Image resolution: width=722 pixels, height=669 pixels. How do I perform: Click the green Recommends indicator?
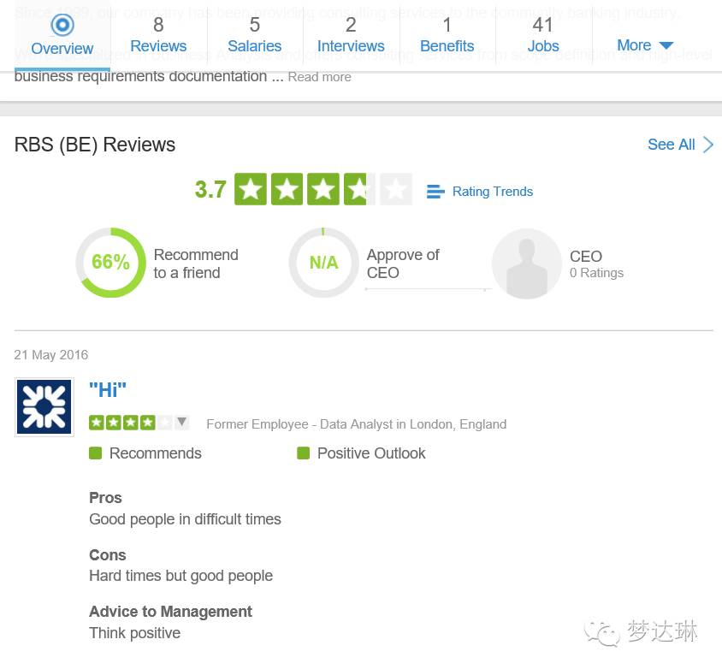95,453
